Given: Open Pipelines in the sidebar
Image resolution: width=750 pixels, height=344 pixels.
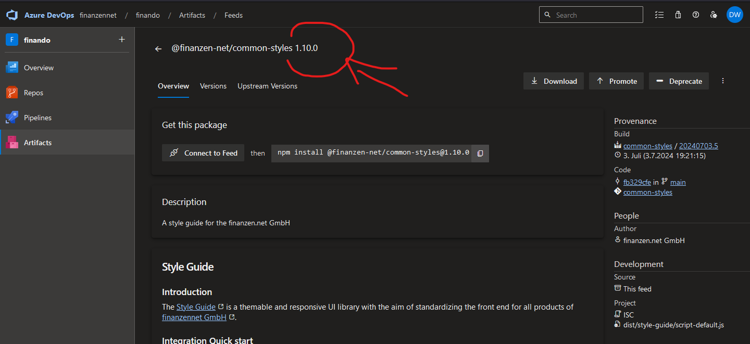Looking at the screenshot, I should 67,118.
